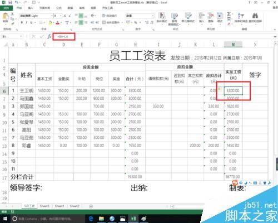Toggle Italic formatting

click(27, 22)
